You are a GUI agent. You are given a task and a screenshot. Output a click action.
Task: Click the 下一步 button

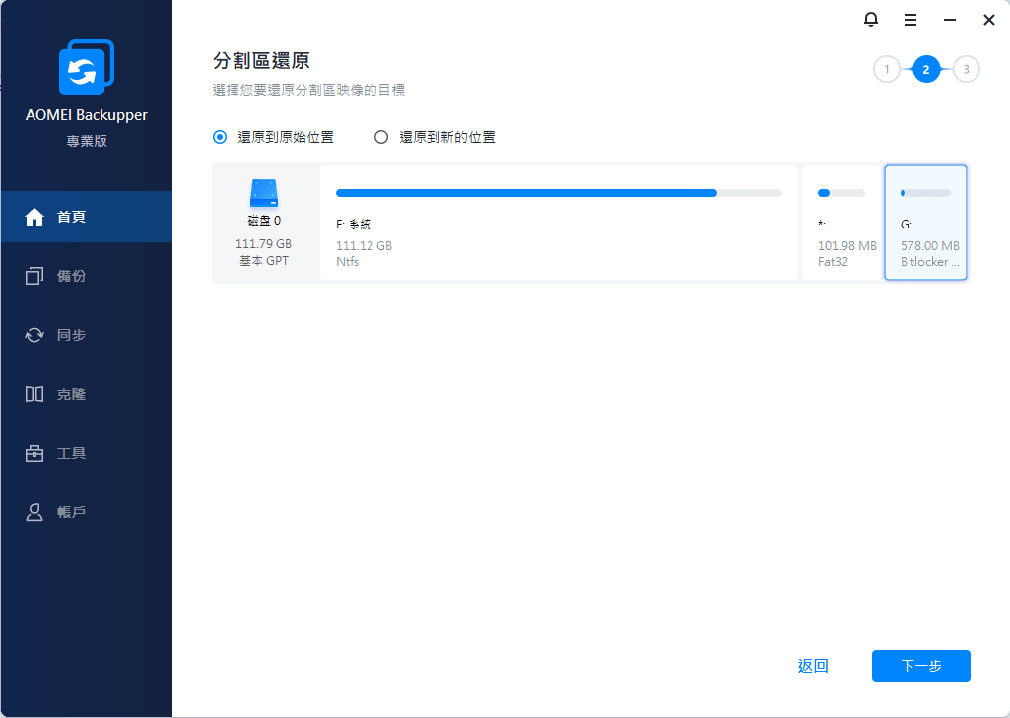[x=921, y=666]
